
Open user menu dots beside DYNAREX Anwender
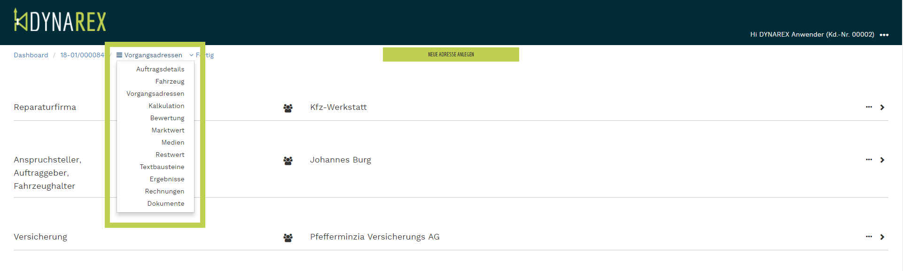884,35
